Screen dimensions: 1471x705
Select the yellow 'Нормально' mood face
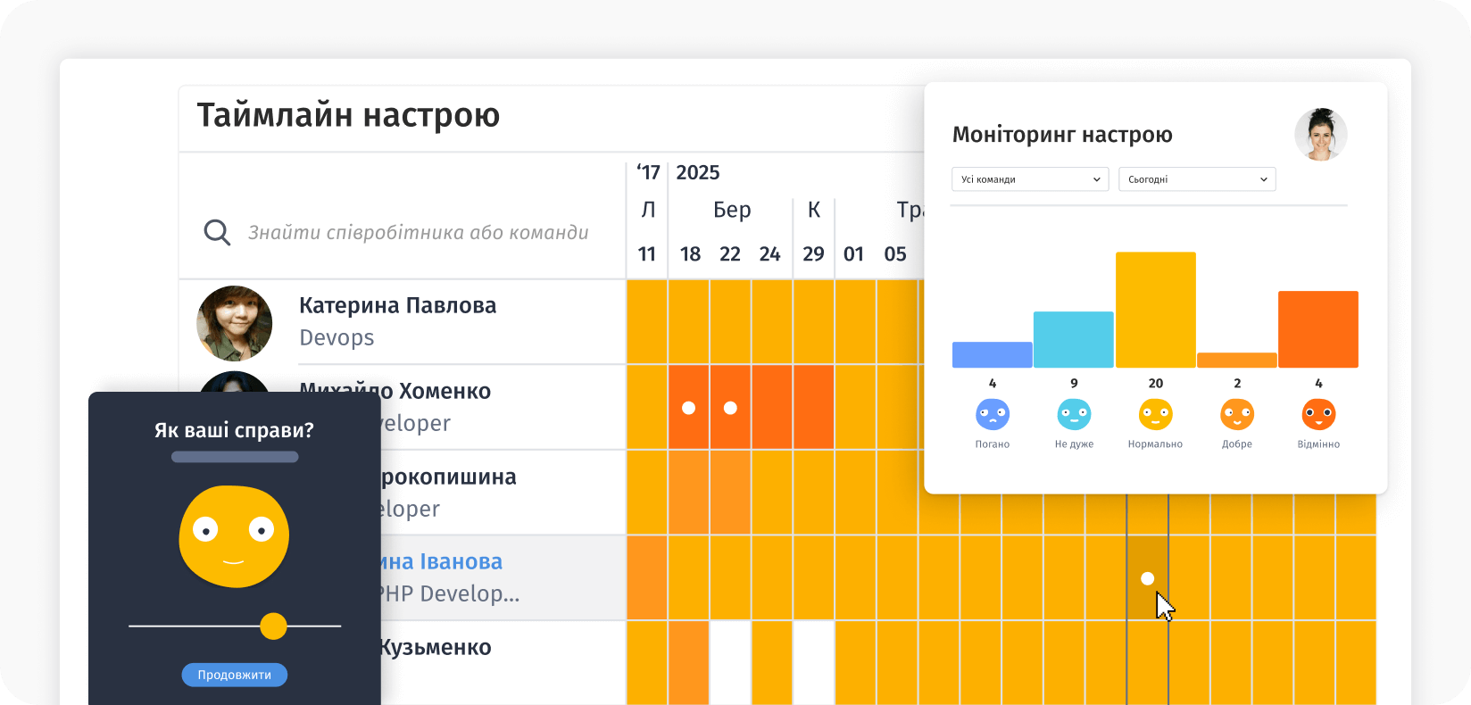coord(1155,414)
